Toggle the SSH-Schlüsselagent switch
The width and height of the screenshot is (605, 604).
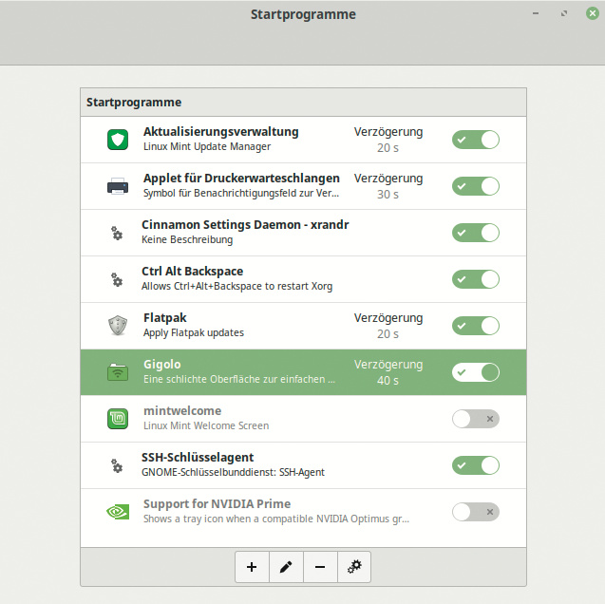(476, 465)
